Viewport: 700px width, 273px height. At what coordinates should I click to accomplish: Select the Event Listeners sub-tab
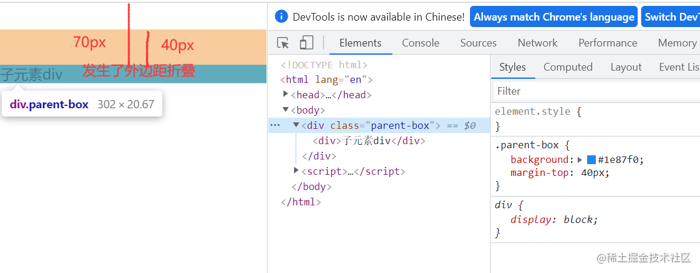coord(679,67)
